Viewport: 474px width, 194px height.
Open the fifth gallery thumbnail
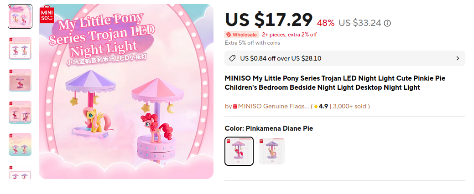pos(20,144)
